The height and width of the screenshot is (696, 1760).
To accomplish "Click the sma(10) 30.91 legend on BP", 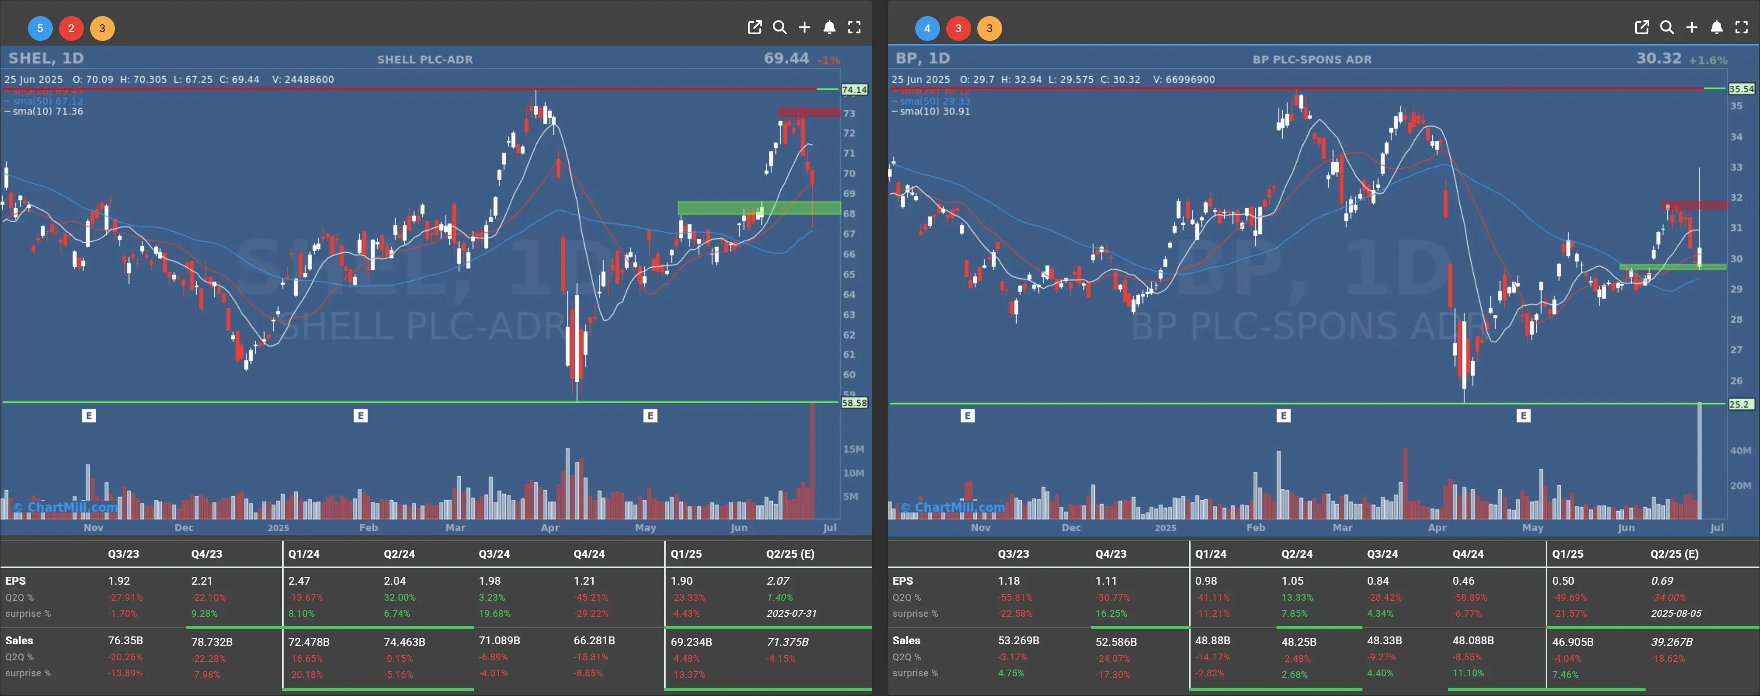I will click(931, 111).
